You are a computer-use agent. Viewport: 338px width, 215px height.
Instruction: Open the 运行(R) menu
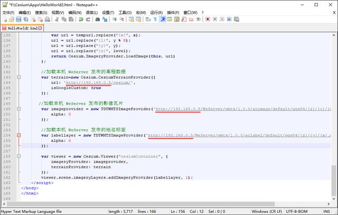(x=156, y=13)
